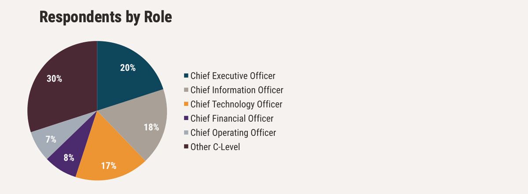Click the Other C-Level legend swatch

187,146
